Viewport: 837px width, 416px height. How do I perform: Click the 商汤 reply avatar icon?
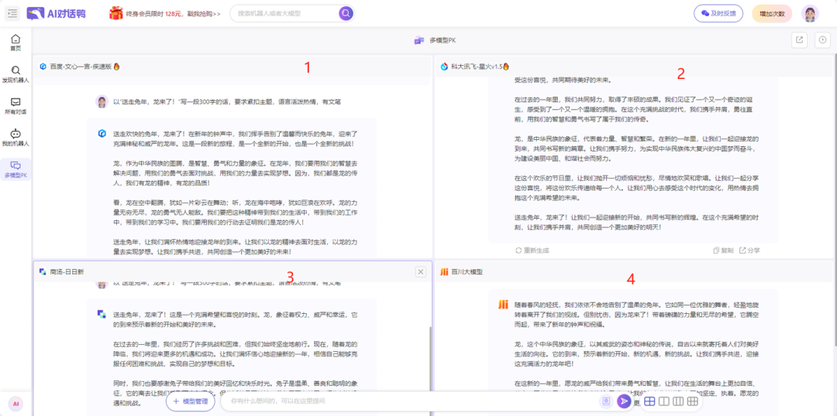(102, 314)
